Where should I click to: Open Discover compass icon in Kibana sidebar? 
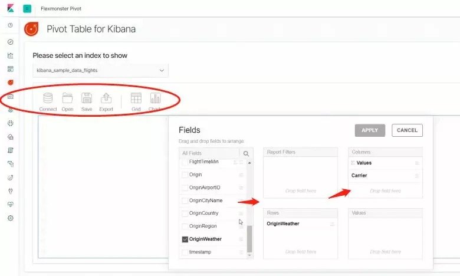(x=10, y=42)
